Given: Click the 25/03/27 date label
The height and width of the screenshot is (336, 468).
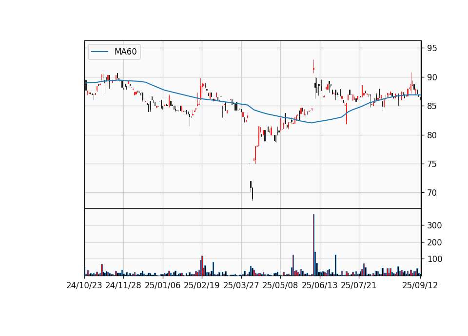Looking at the screenshot, I should tap(241, 285).
